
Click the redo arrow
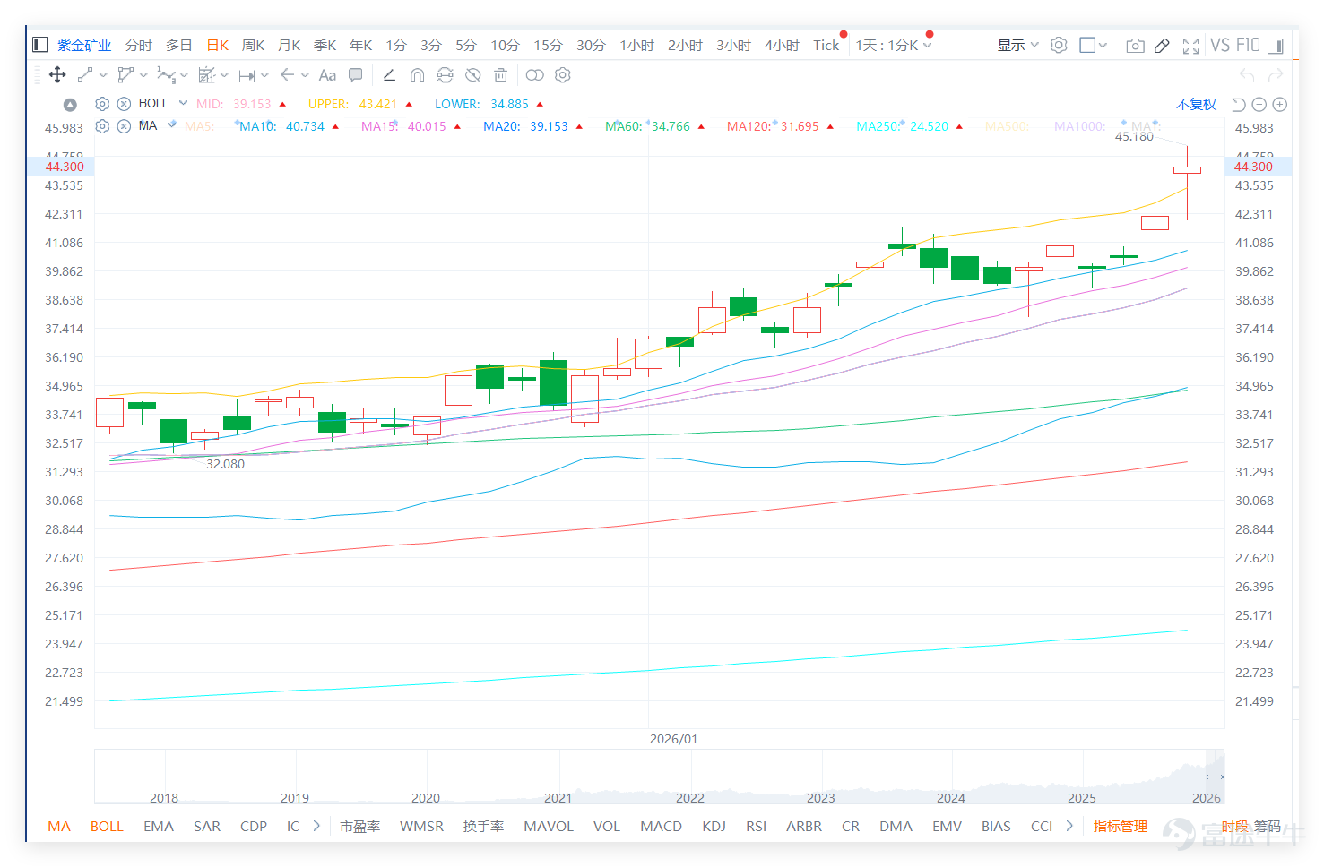tap(1276, 75)
